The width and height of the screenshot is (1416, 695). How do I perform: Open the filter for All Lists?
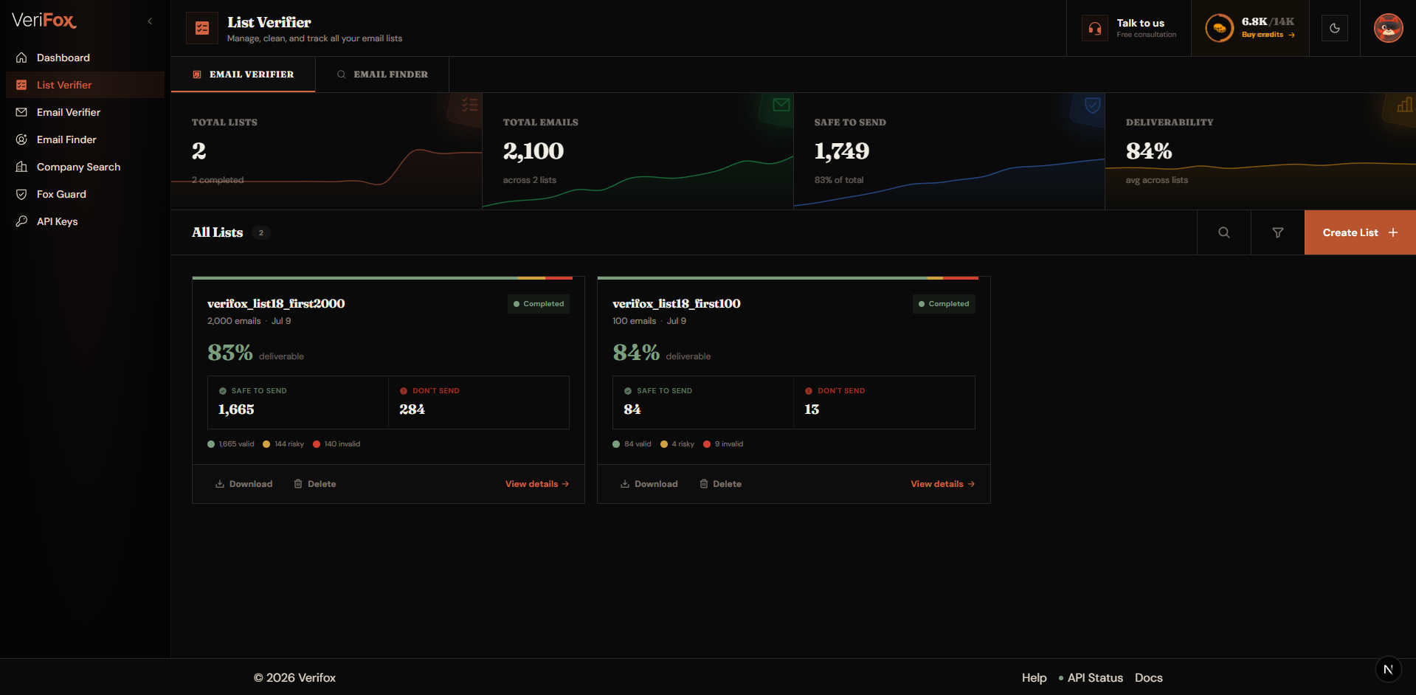(x=1278, y=232)
